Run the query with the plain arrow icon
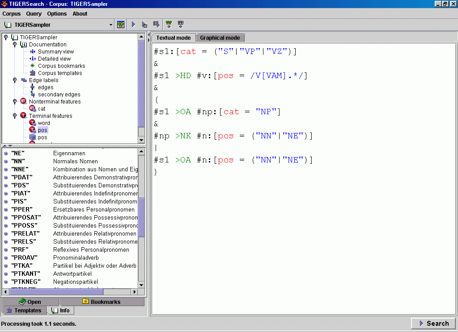 pos(133,25)
